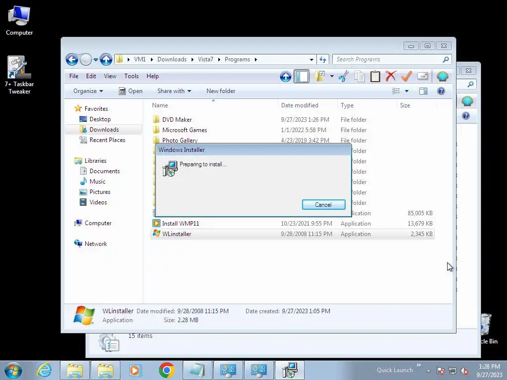Open the address bar history dropdown
507x380 pixels.
click(311, 60)
